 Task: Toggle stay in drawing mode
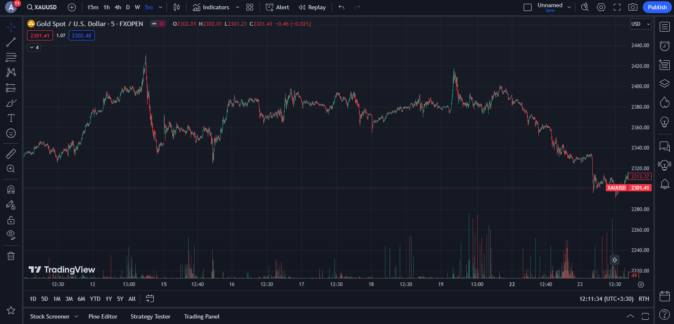click(11, 205)
